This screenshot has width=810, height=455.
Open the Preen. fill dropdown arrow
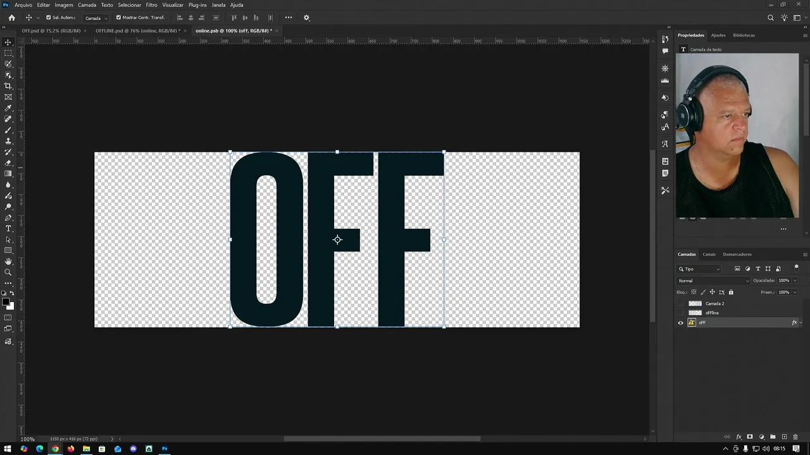tap(795, 292)
